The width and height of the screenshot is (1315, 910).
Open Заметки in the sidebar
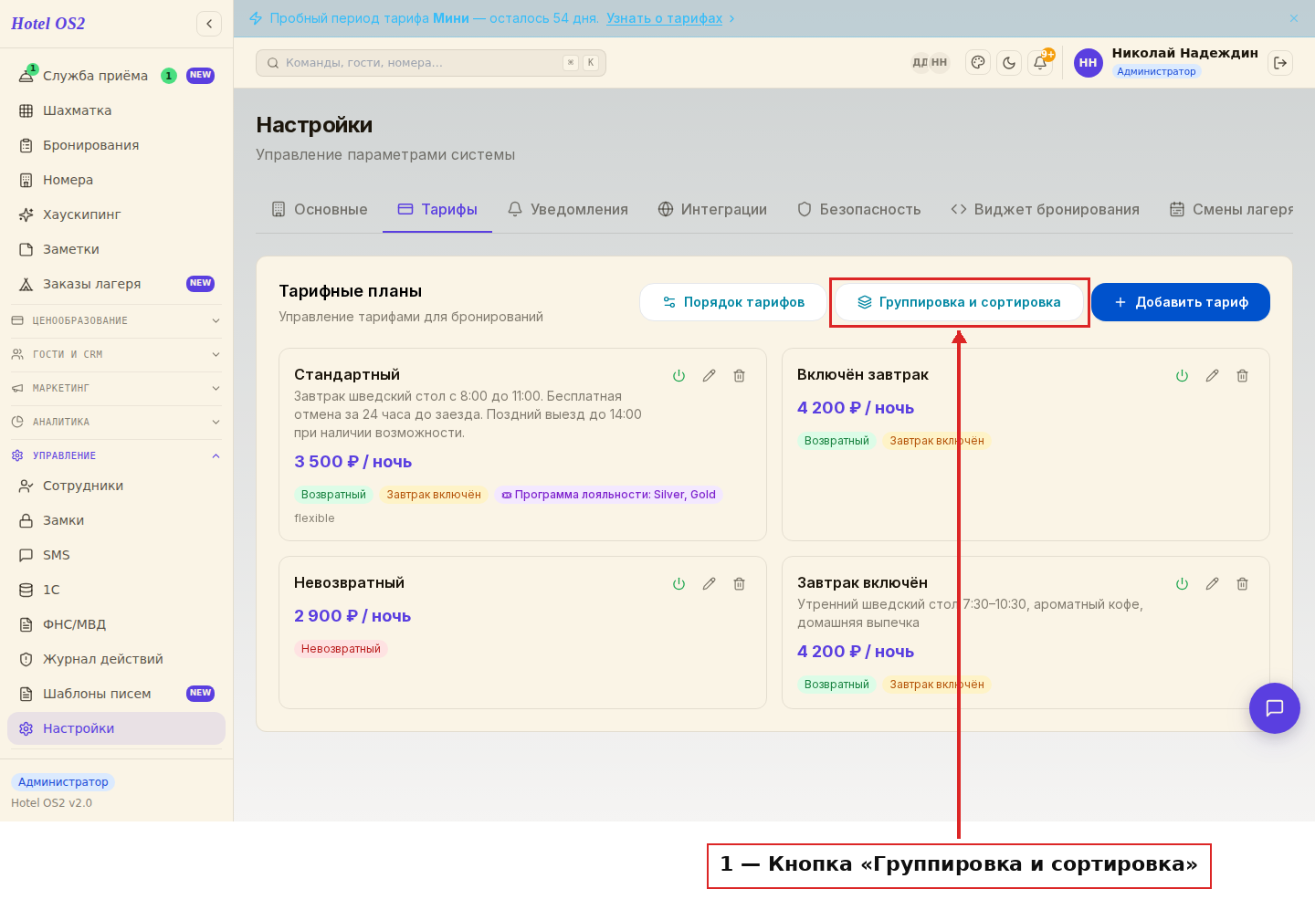[116, 249]
